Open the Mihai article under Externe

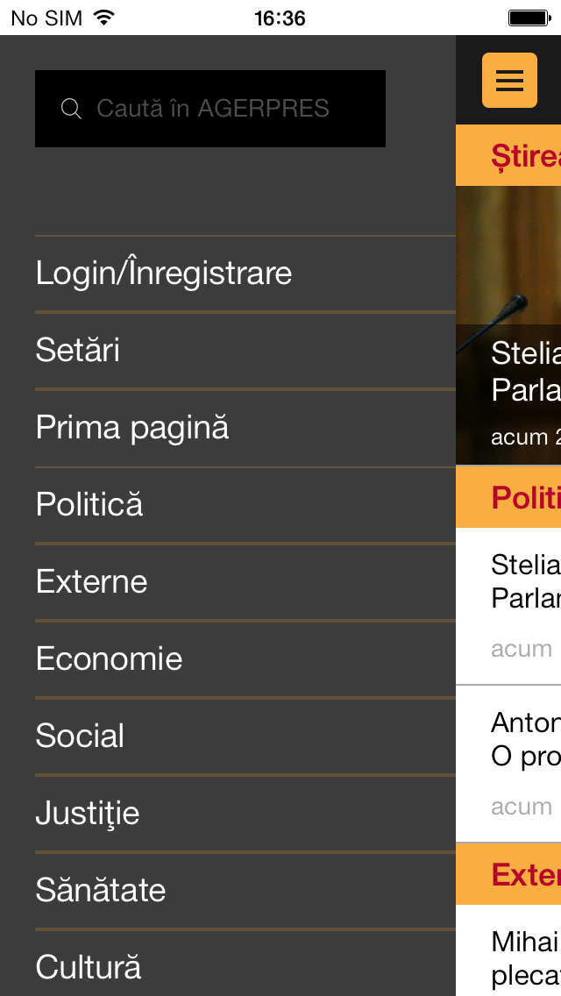pos(508,950)
